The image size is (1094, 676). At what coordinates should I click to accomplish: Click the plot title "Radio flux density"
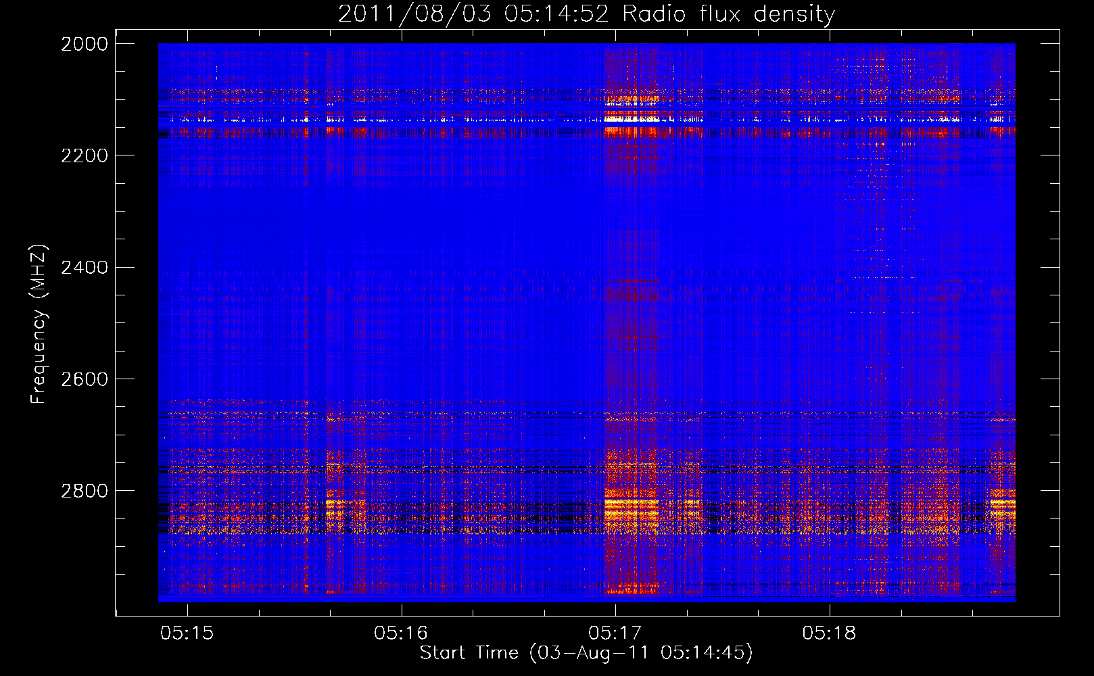(x=728, y=14)
